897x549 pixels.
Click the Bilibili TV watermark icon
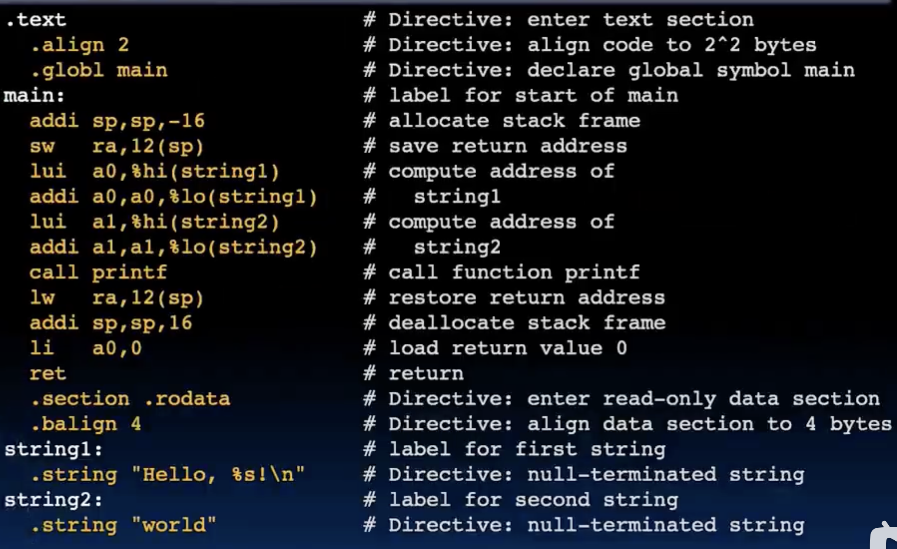click(x=884, y=536)
